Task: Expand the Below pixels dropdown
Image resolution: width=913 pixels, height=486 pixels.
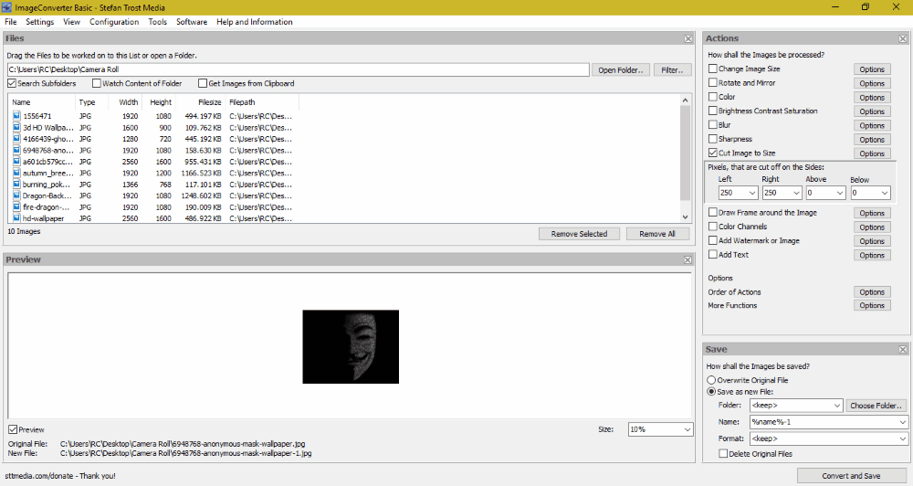Action: 885,193
